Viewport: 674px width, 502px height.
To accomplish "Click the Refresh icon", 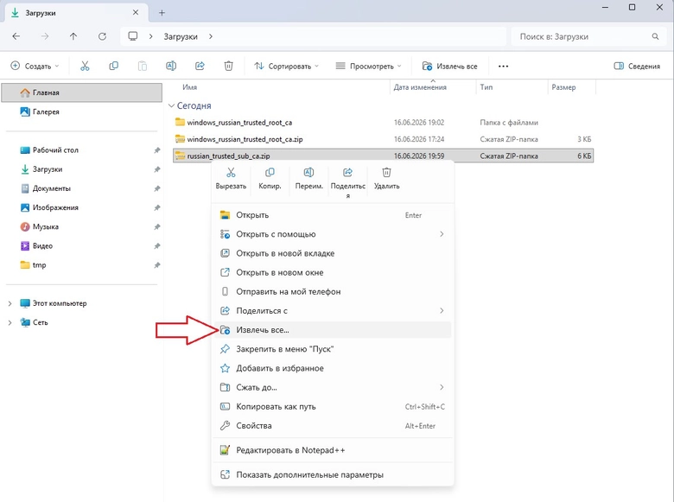I will coord(102,36).
